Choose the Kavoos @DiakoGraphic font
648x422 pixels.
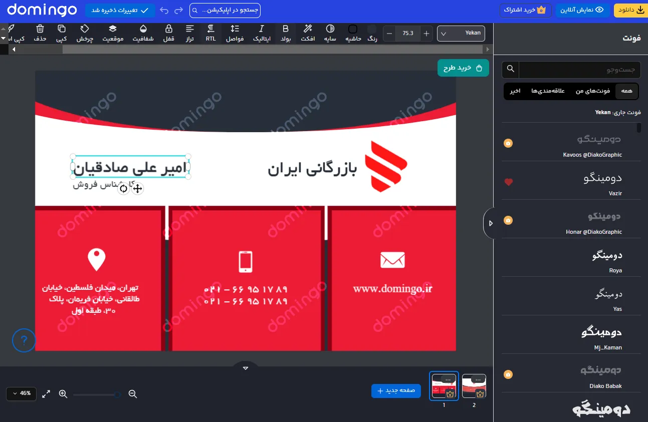pos(571,143)
